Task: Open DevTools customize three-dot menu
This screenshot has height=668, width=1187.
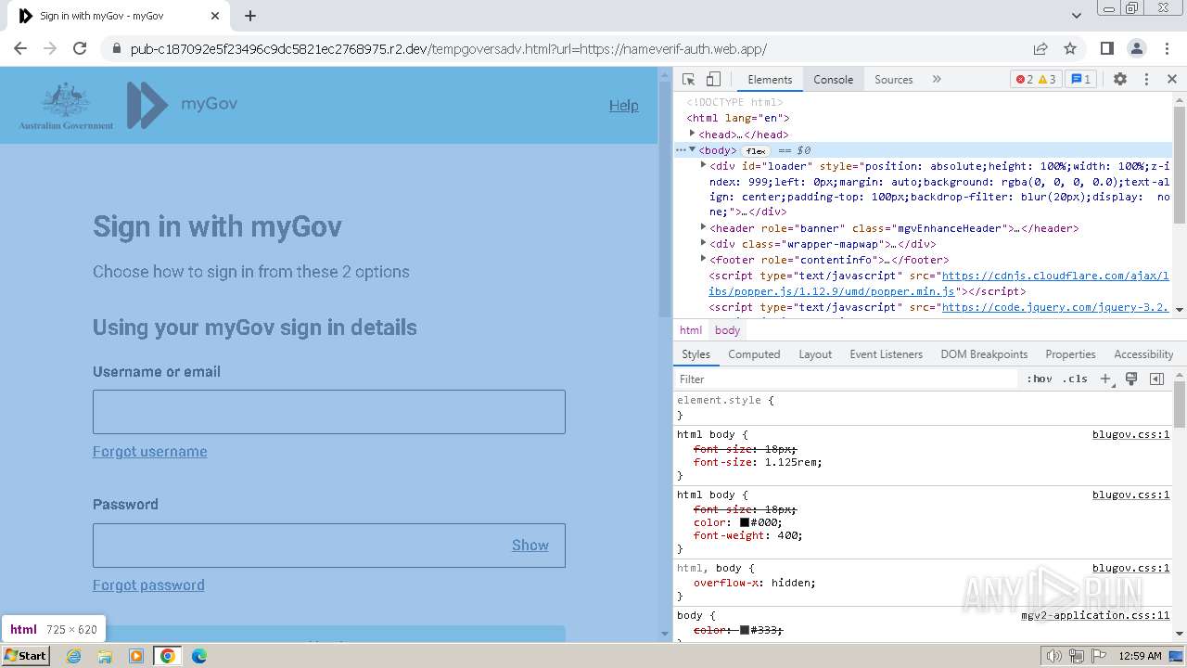Action: [1146, 80]
